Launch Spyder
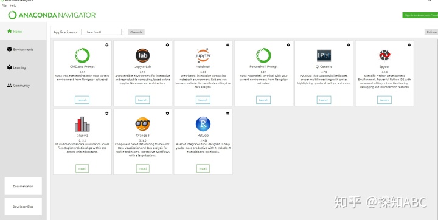The image size is (438, 220). 384,100
